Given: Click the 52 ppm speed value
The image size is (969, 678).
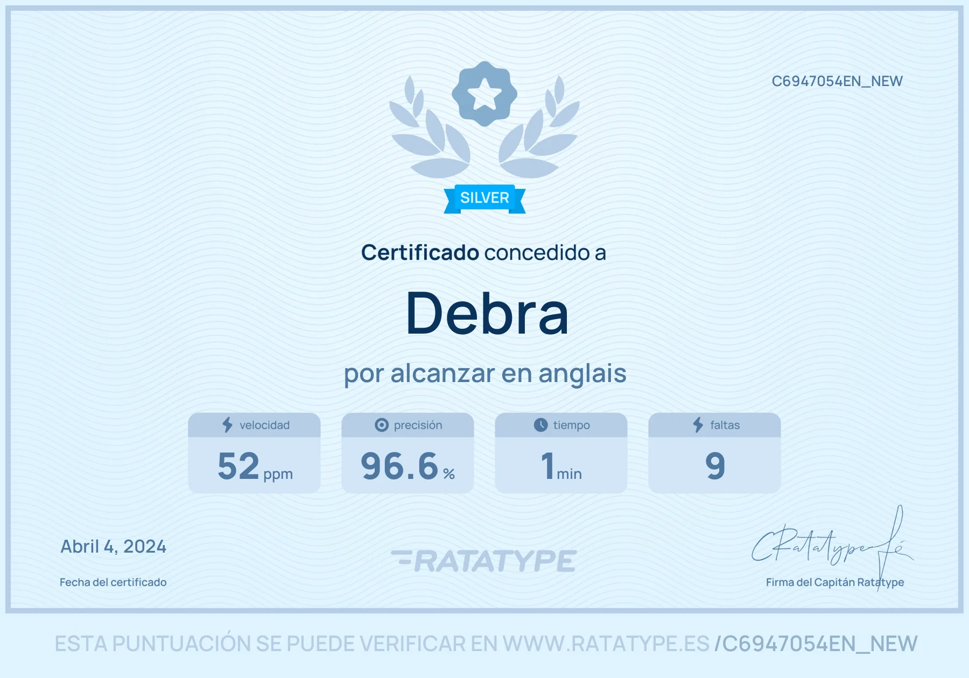Looking at the screenshot, I should (x=255, y=466).
